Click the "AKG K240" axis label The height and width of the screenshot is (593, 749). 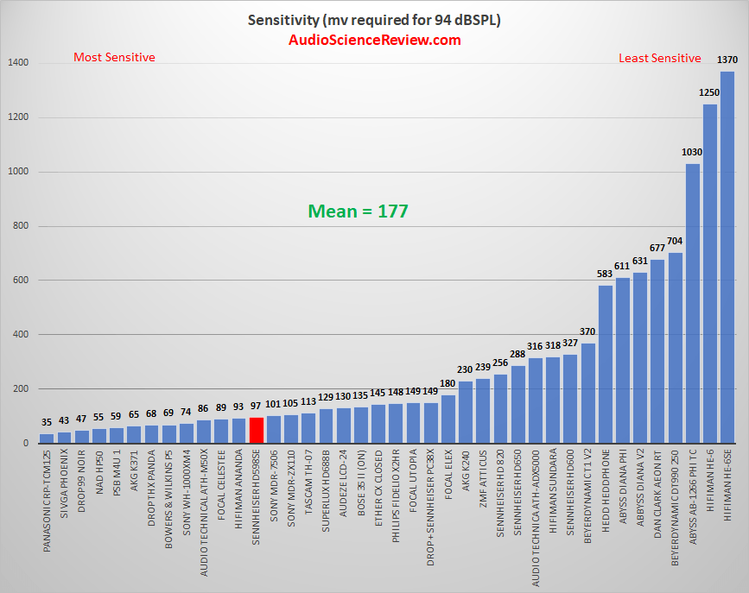point(467,470)
